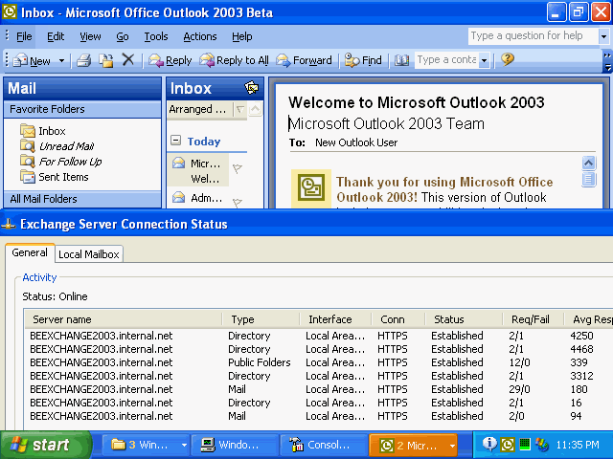
Task: Select the Unread Mail search folder
Action: pos(57,146)
